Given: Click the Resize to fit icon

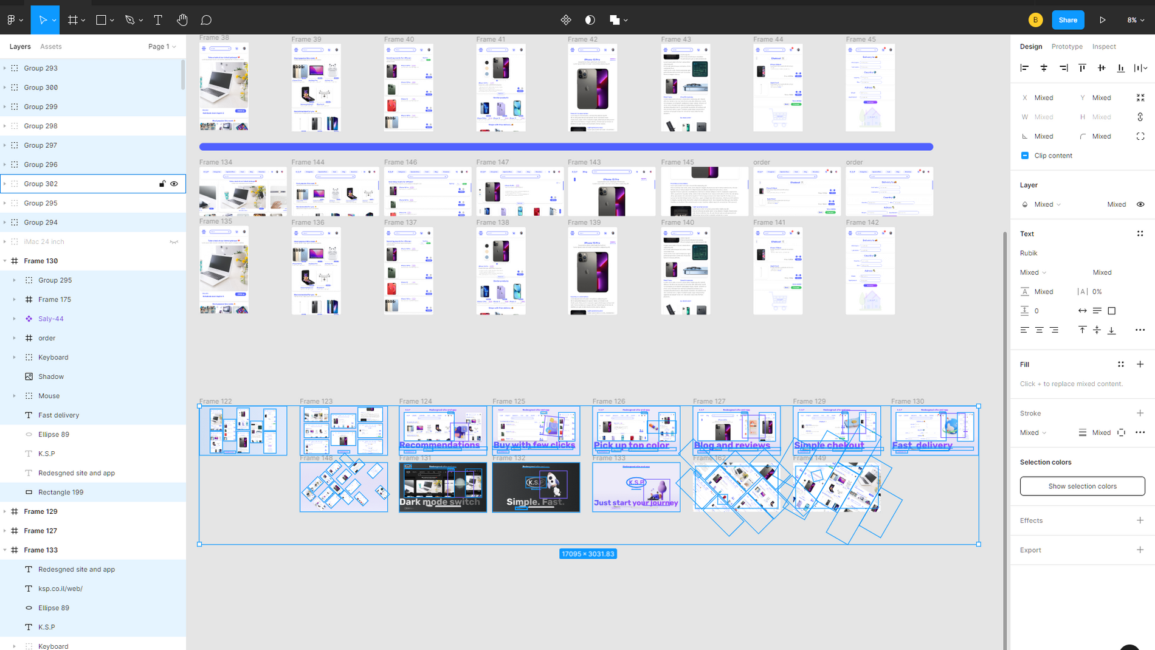Looking at the screenshot, I should coord(1140,97).
